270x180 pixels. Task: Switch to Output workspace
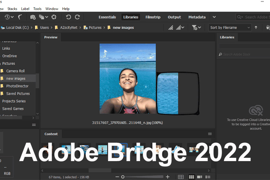click(x=174, y=17)
